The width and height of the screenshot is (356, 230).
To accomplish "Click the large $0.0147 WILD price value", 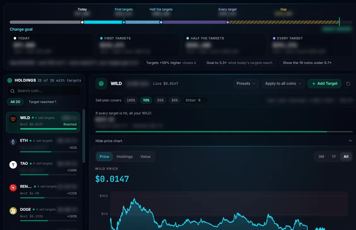I will pyautogui.click(x=112, y=179).
